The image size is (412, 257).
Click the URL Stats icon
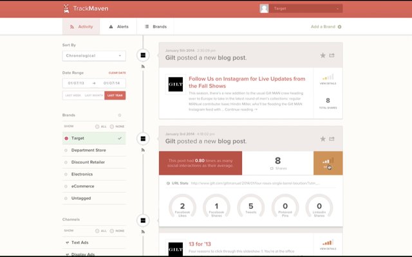coord(168,183)
